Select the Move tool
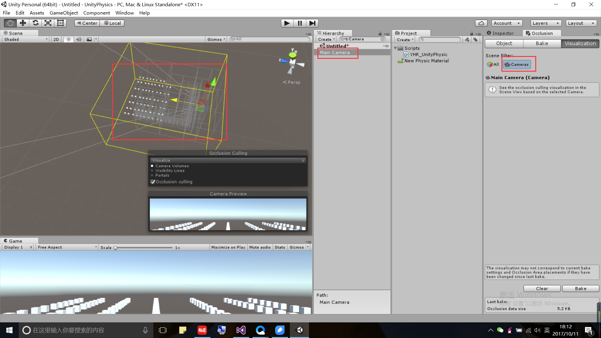This screenshot has height=338, width=601. click(x=23, y=23)
